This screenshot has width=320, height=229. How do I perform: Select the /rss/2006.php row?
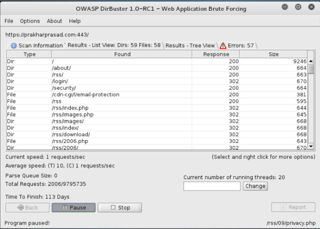pyautogui.click(x=157, y=141)
